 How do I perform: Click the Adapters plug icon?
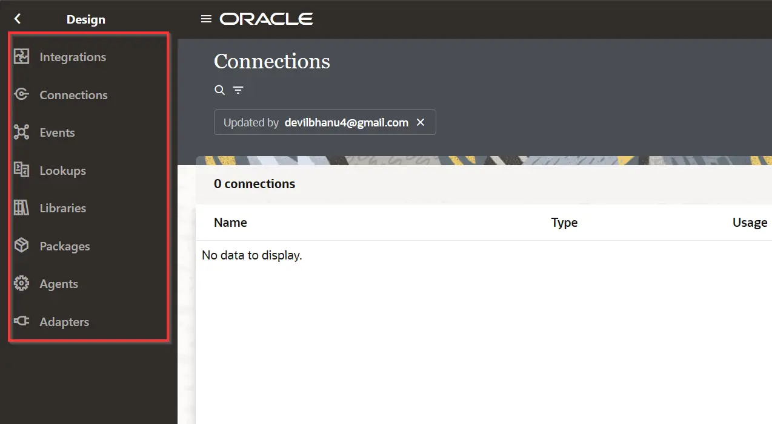click(22, 321)
